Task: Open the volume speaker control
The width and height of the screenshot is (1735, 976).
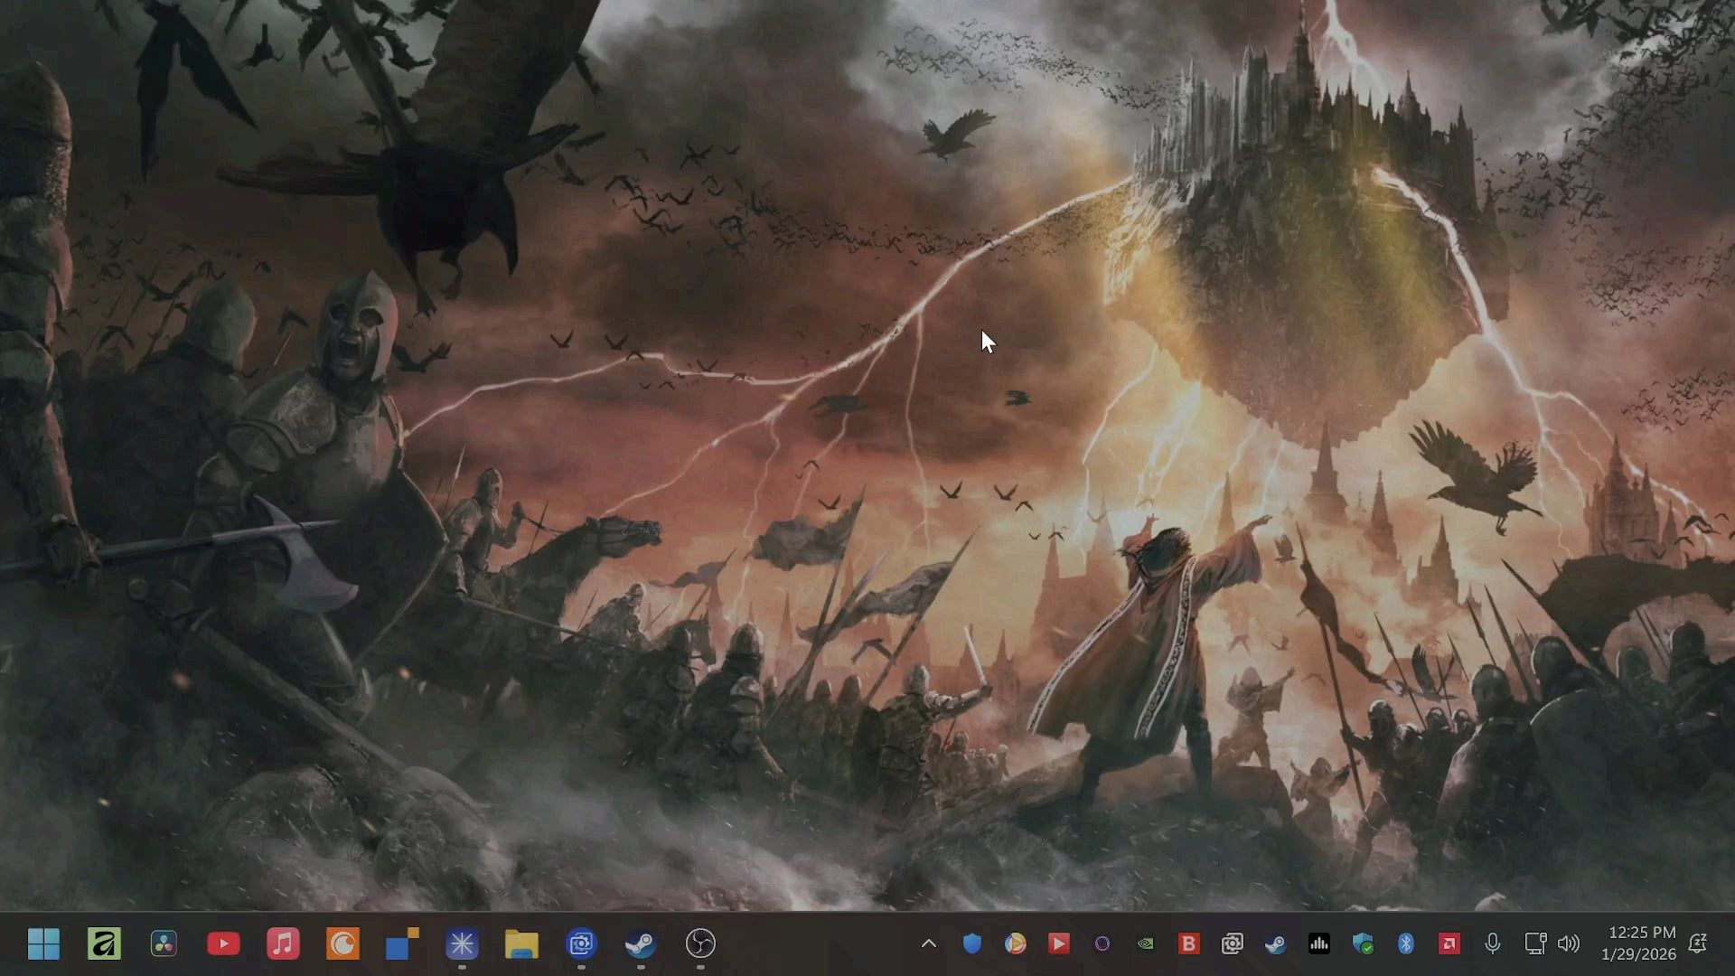Action: coord(1569,943)
